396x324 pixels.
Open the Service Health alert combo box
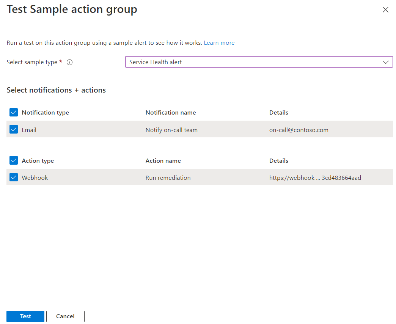(x=254, y=62)
